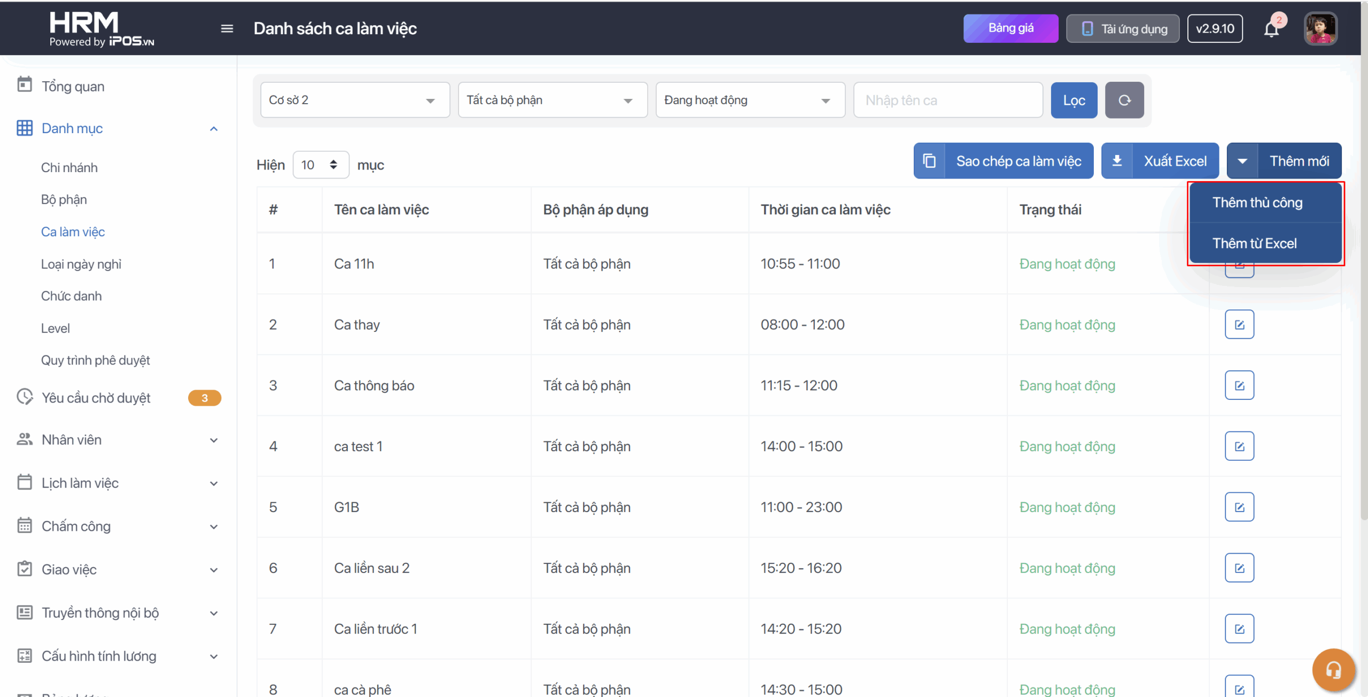Select Thêm thủ công menu option
Viewport: 1368px width, 697px height.
click(x=1257, y=203)
